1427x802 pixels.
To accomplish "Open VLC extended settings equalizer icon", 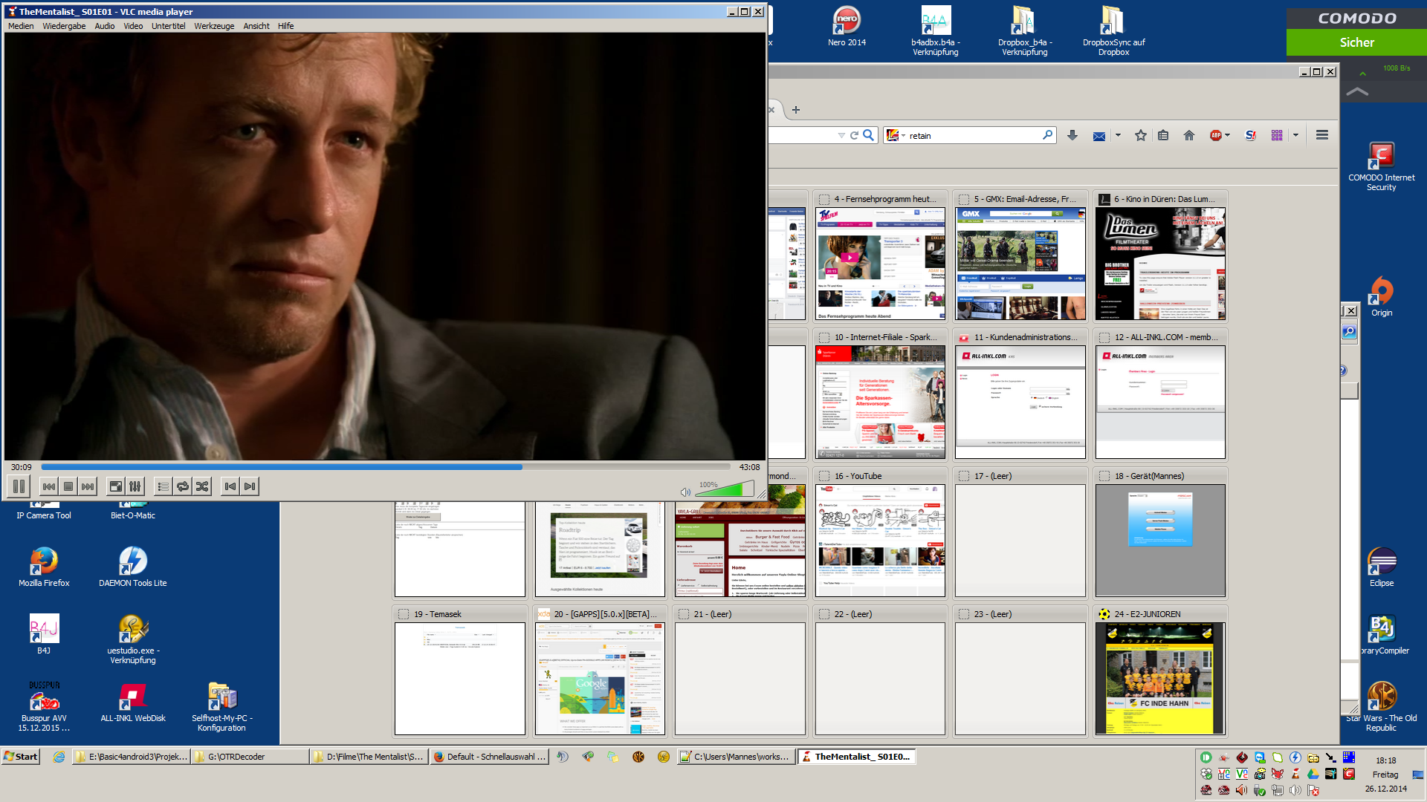I will pyautogui.click(x=135, y=486).
